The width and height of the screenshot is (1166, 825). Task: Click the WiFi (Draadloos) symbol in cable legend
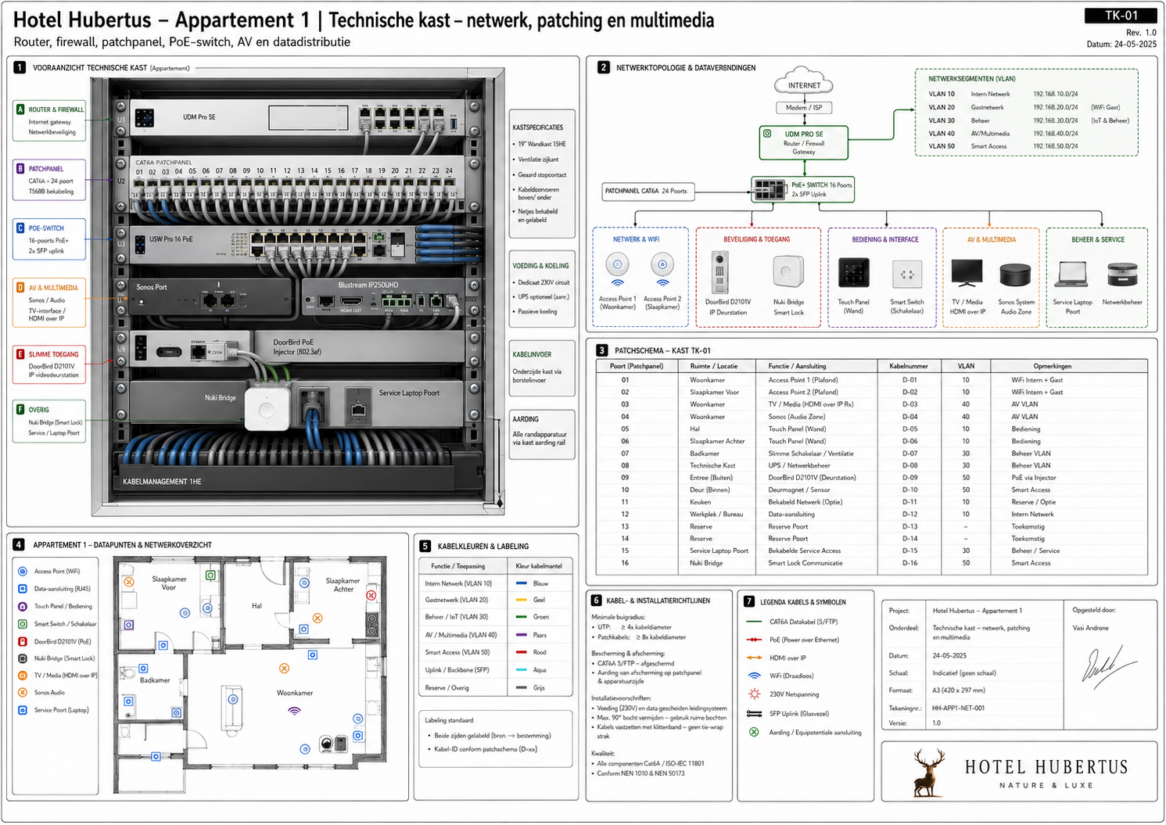[x=754, y=676]
